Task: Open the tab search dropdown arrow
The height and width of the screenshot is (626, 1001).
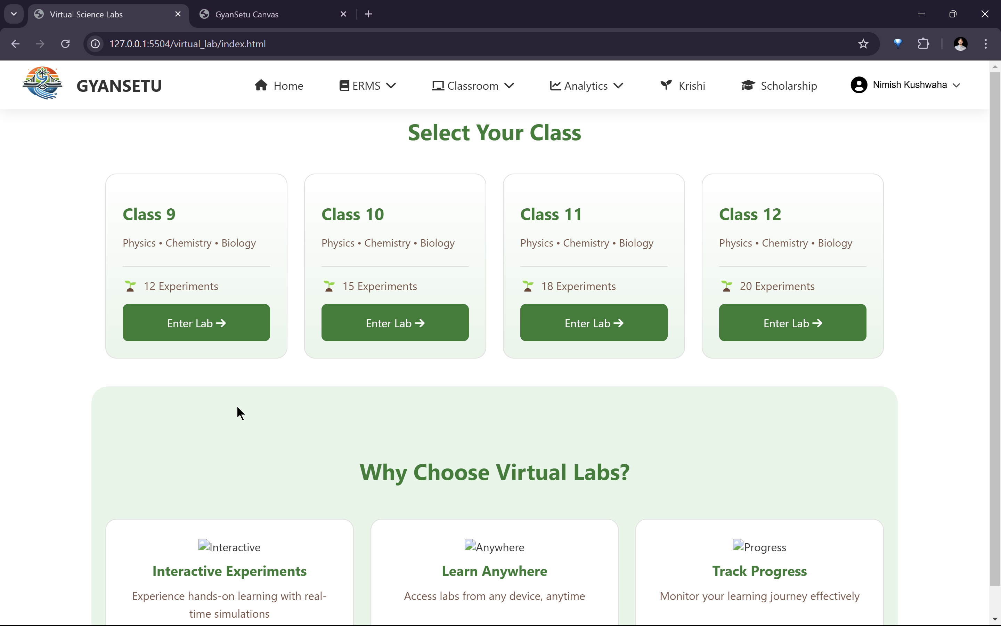Action: point(14,14)
